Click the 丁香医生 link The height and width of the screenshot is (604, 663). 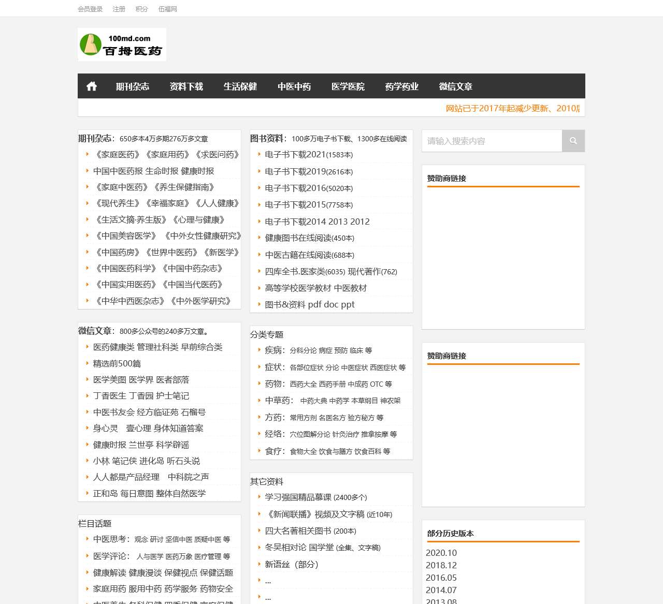109,396
